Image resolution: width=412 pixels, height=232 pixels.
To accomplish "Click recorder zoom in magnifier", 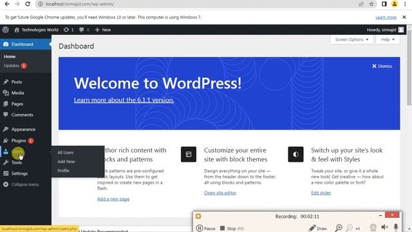I will 339,227.
